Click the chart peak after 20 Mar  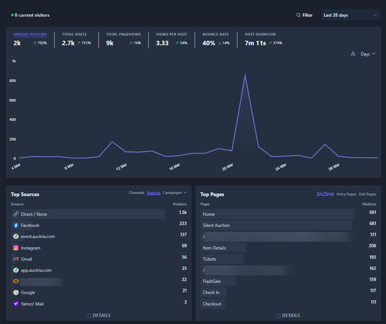[x=245, y=75]
